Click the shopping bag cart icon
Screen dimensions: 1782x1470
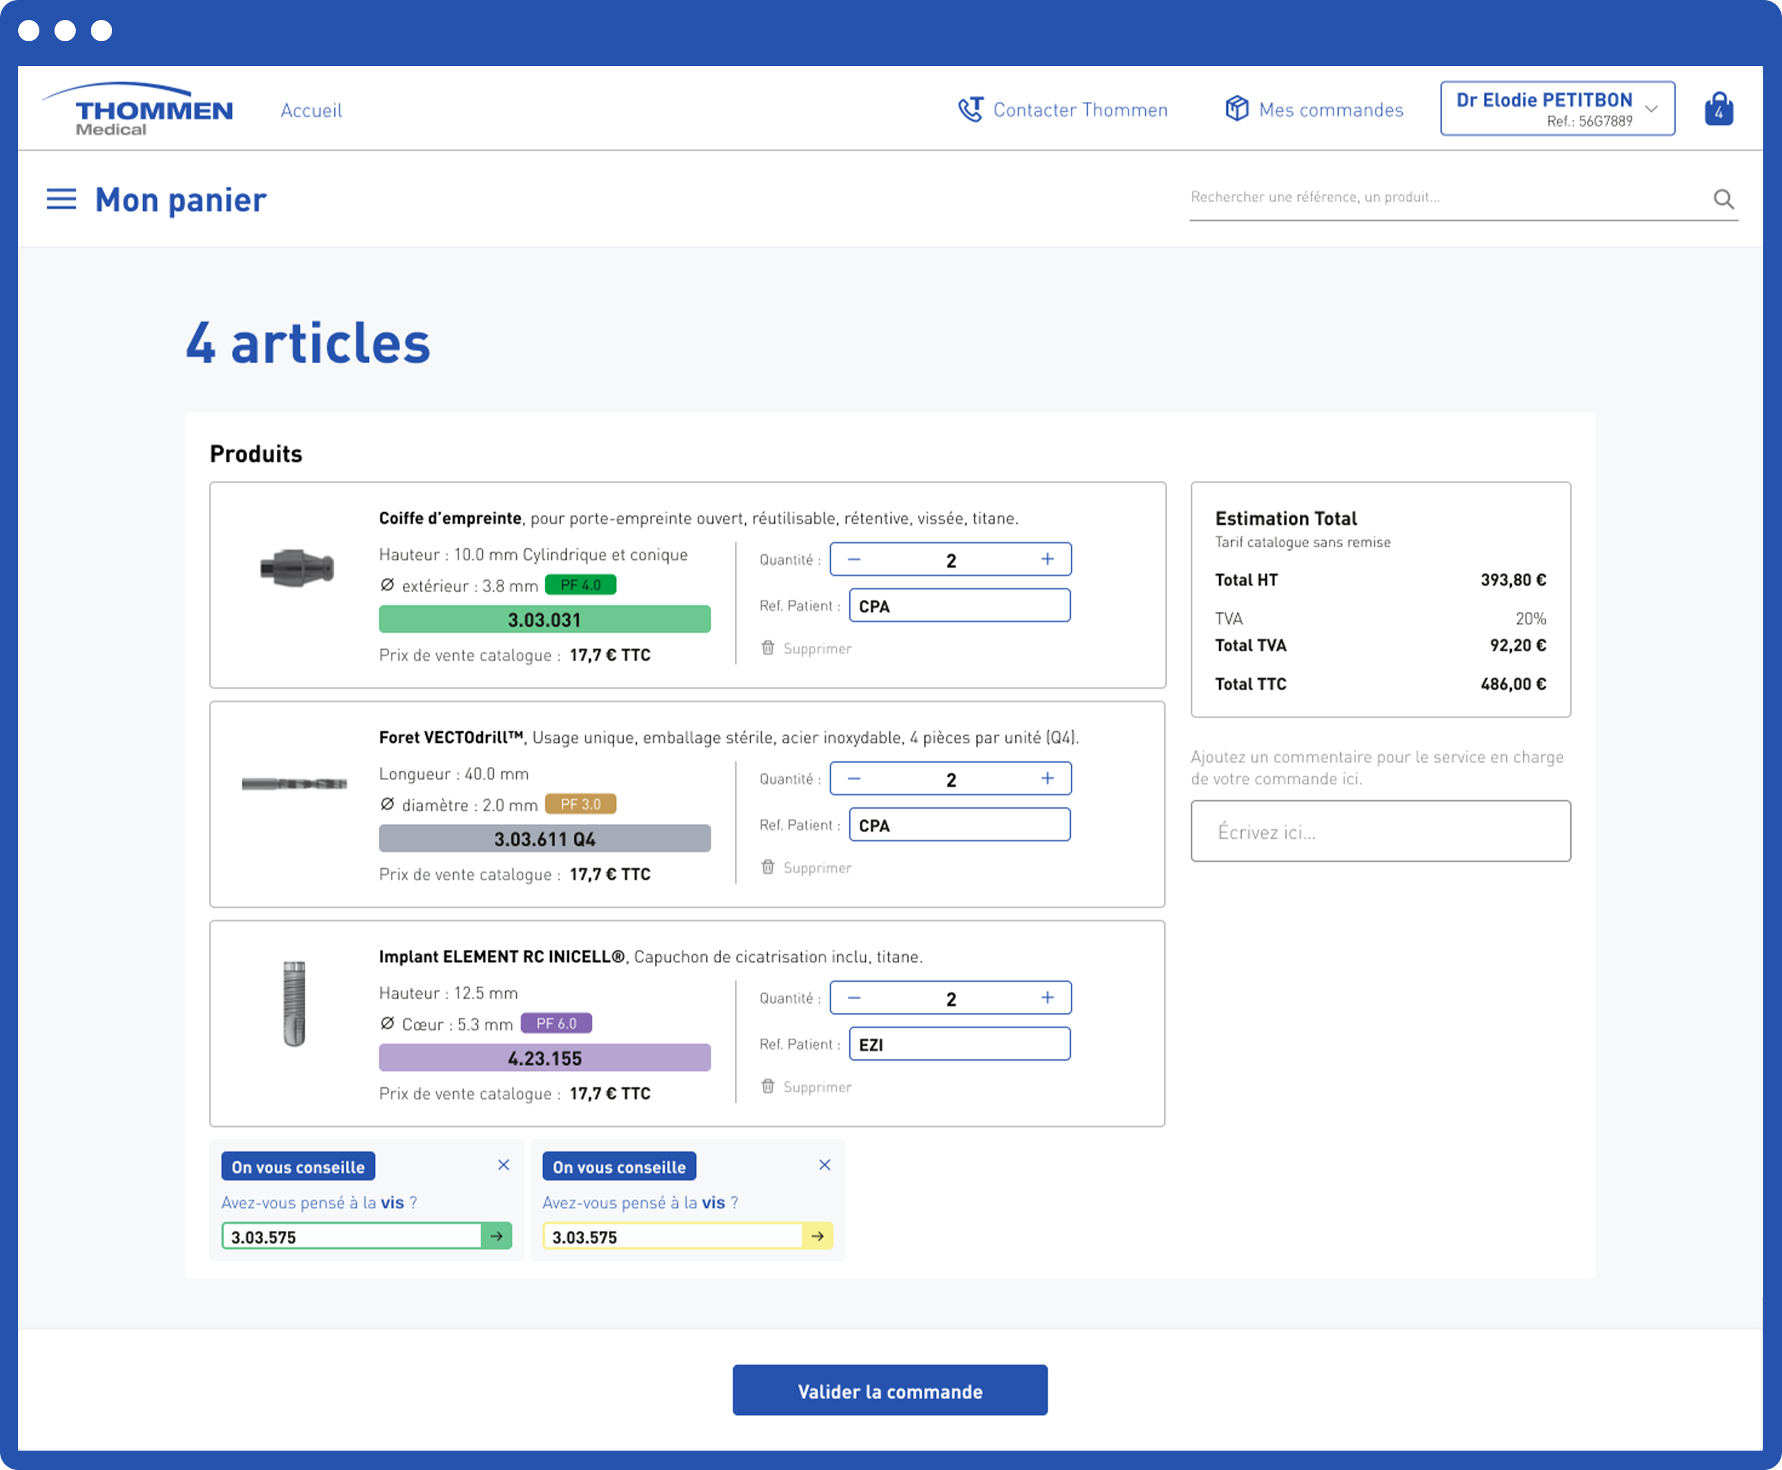tap(1718, 109)
